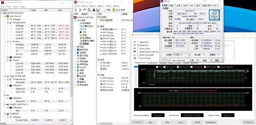Select the 安全性 shield icon in tree
Image resolution: width=256 pixels, height=125 pixels.
pyautogui.click(x=78, y=76)
